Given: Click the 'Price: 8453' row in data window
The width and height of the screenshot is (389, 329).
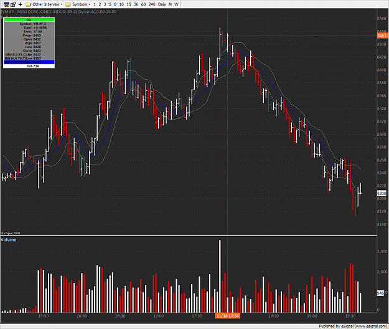Looking at the screenshot, I should (x=29, y=36).
